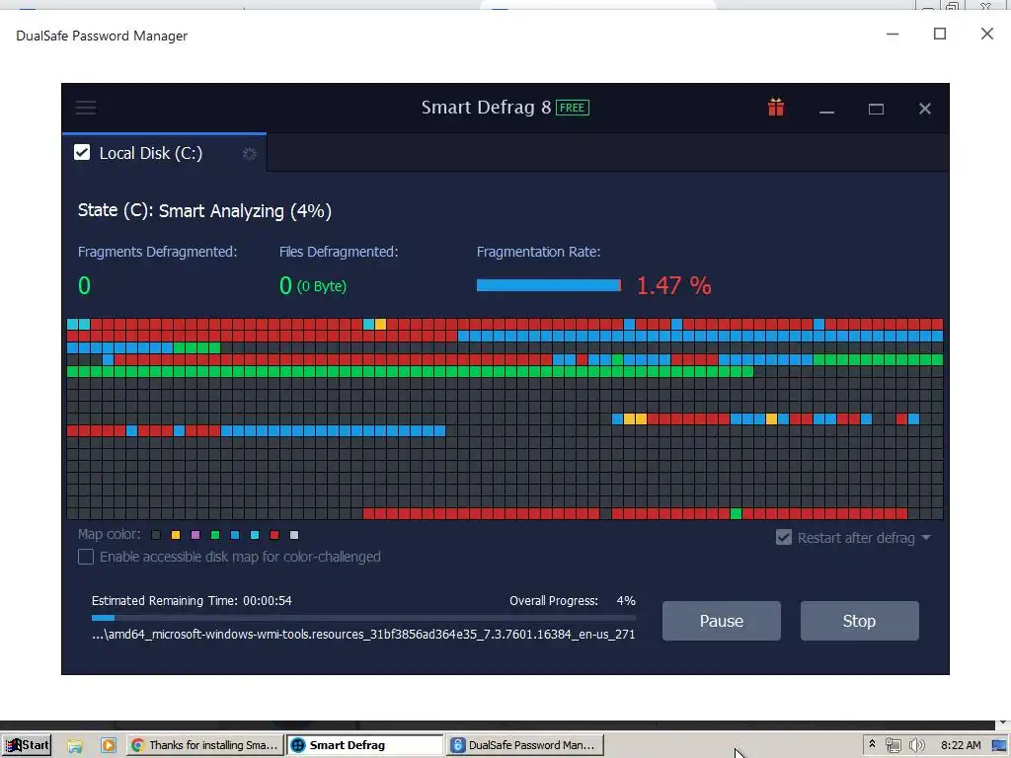
Task: Click the 8:22 AM clock
Action: click(x=961, y=745)
